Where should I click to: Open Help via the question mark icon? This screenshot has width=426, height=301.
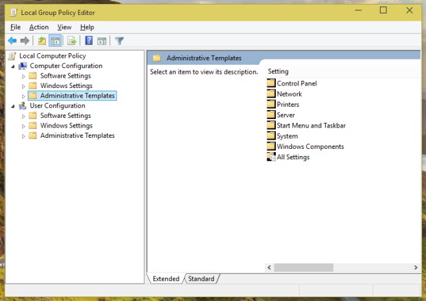[x=89, y=41]
